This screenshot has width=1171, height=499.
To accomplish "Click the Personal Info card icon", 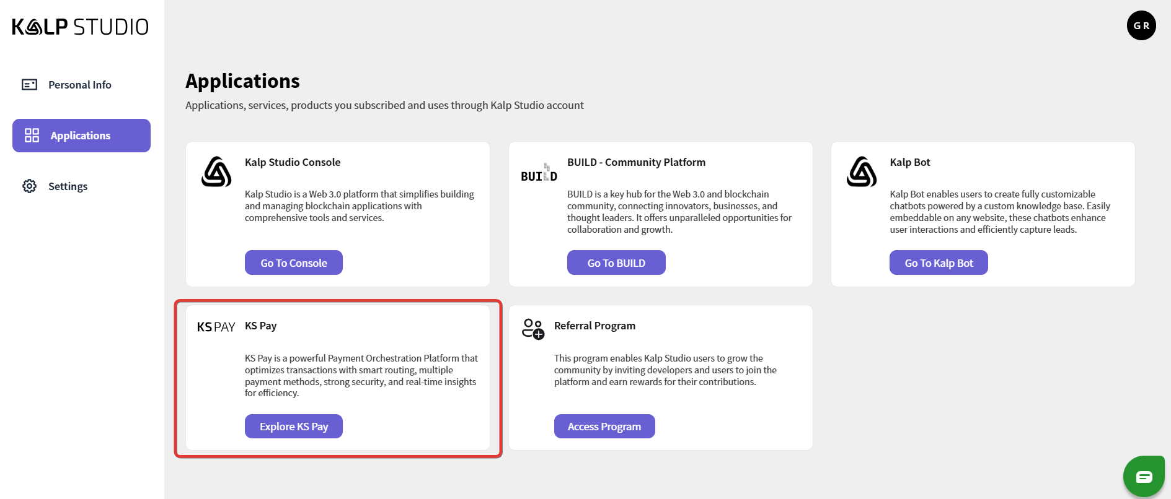I will pos(29,85).
